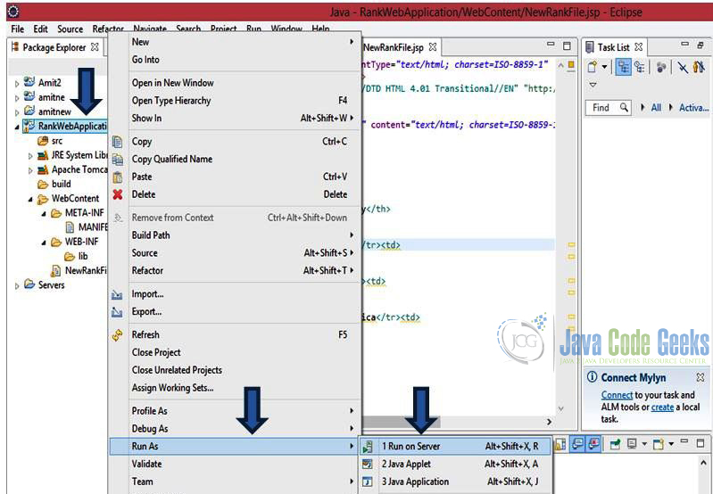Expand the Servers project node

pyautogui.click(x=17, y=286)
